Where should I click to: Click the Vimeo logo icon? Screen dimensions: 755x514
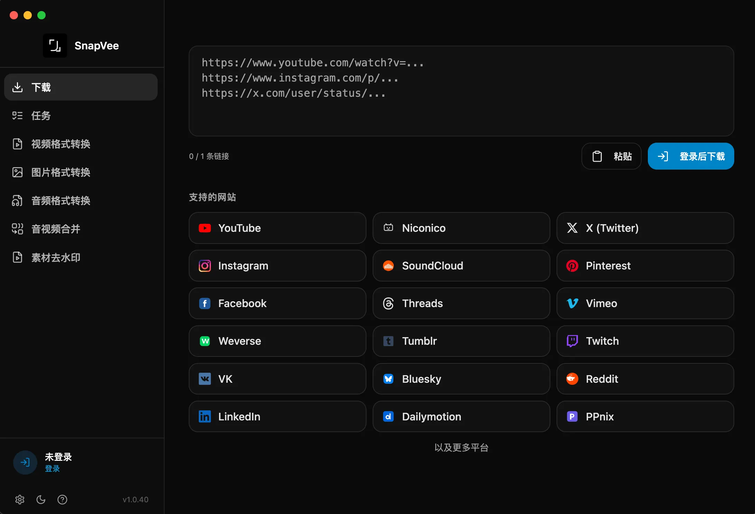pyautogui.click(x=572, y=303)
